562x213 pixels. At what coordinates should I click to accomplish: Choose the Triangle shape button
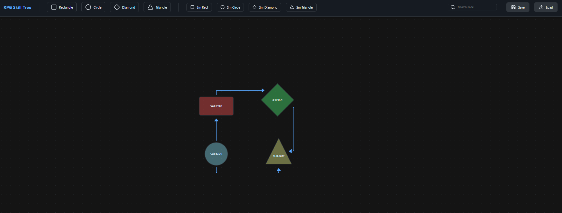(157, 7)
